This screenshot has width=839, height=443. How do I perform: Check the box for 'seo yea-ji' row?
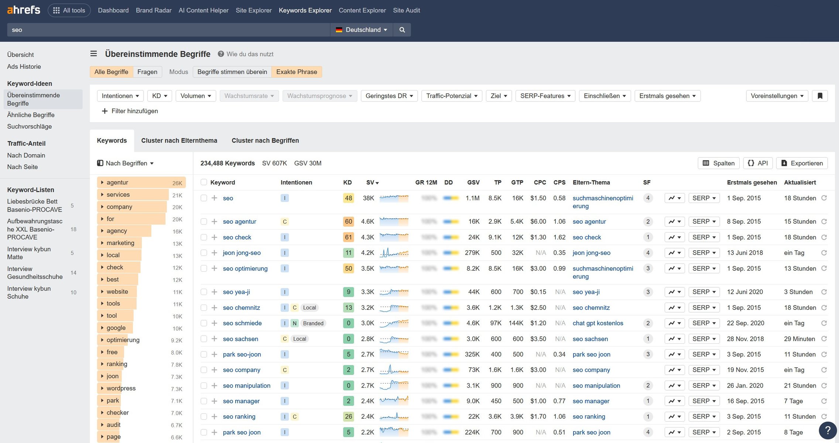coord(204,292)
